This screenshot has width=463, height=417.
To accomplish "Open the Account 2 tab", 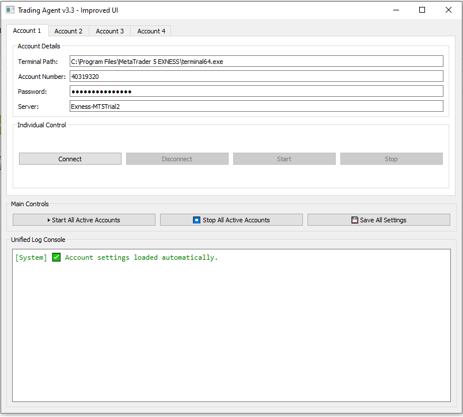I will click(x=69, y=31).
